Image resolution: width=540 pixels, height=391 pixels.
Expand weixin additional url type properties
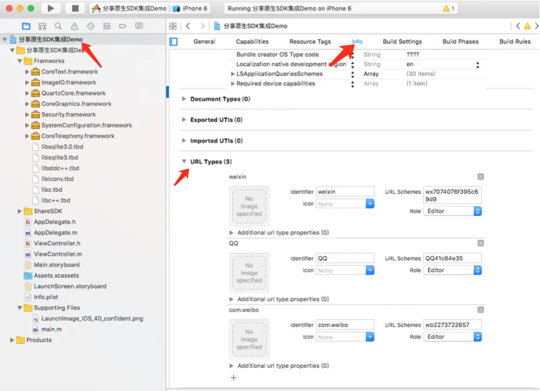[x=232, y=233]
